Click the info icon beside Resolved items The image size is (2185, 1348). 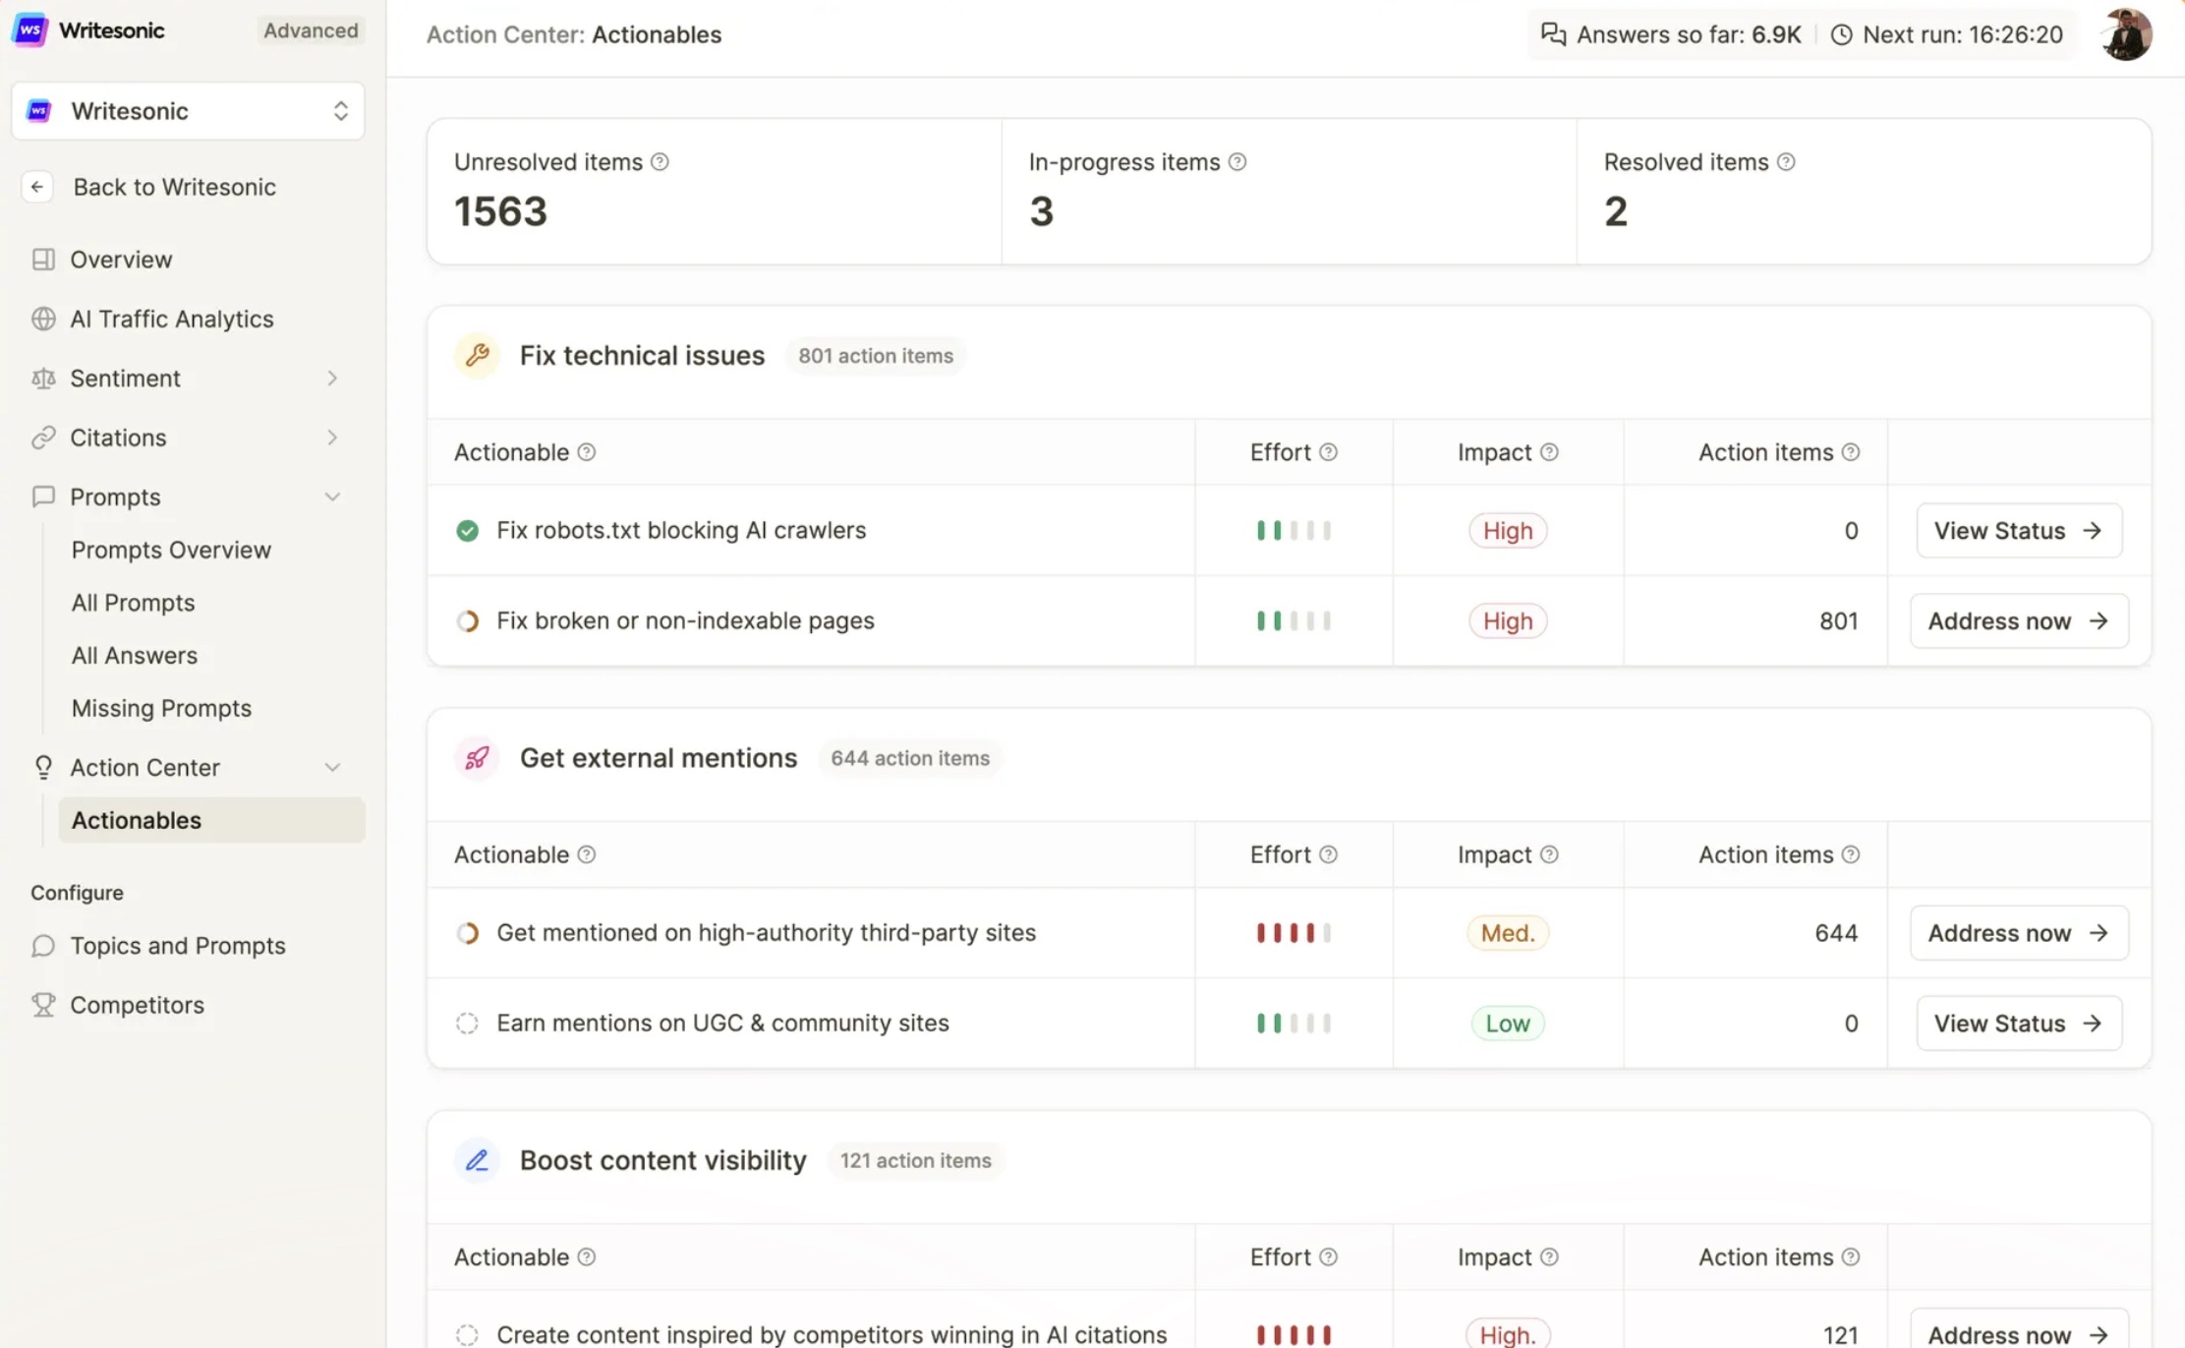click(x=1786, y=162)
